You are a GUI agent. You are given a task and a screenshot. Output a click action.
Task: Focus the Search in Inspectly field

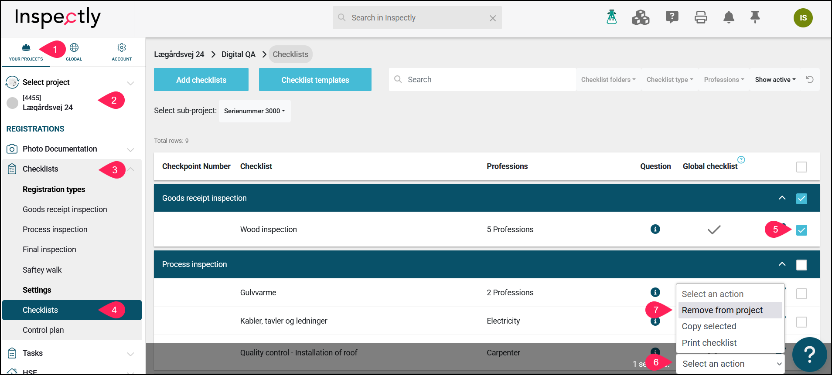[417, 18]
